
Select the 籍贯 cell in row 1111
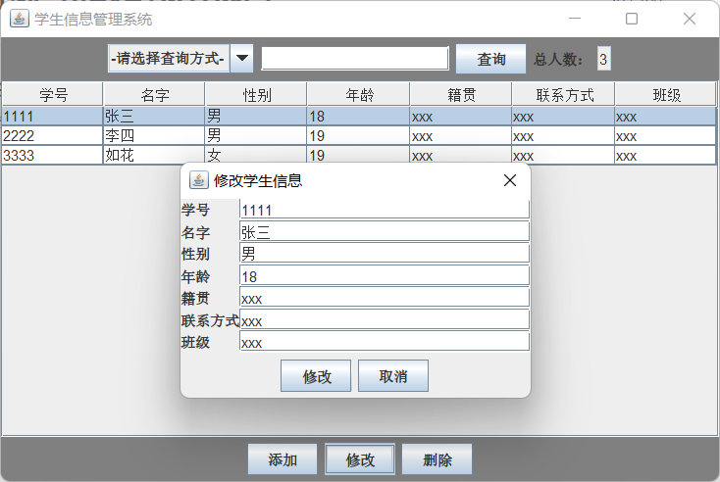click(x=461, y=116)
